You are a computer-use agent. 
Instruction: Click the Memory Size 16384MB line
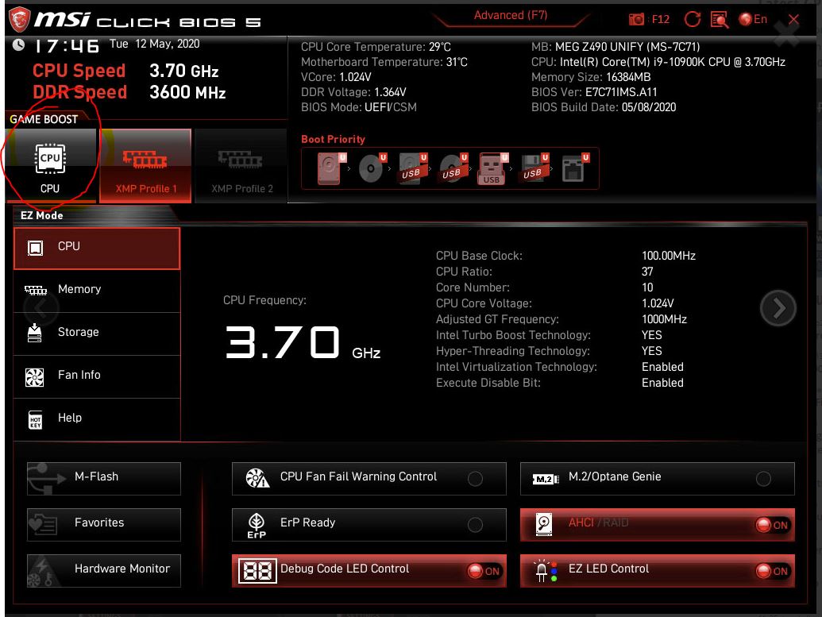pos(591,77)
